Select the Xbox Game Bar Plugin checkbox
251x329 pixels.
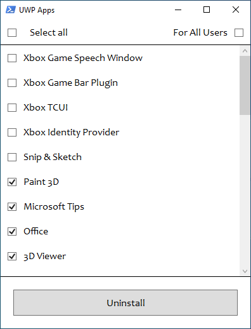12,83
